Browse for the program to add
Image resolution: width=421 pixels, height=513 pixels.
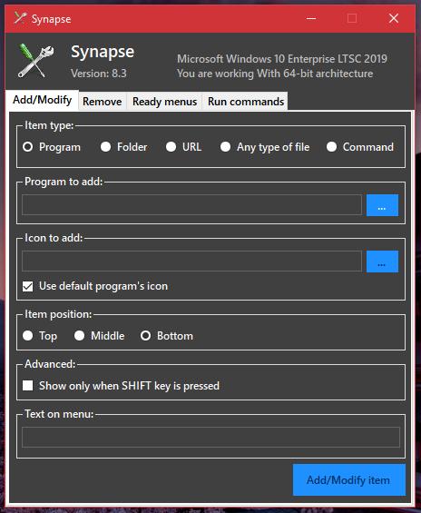click(382, 205)
